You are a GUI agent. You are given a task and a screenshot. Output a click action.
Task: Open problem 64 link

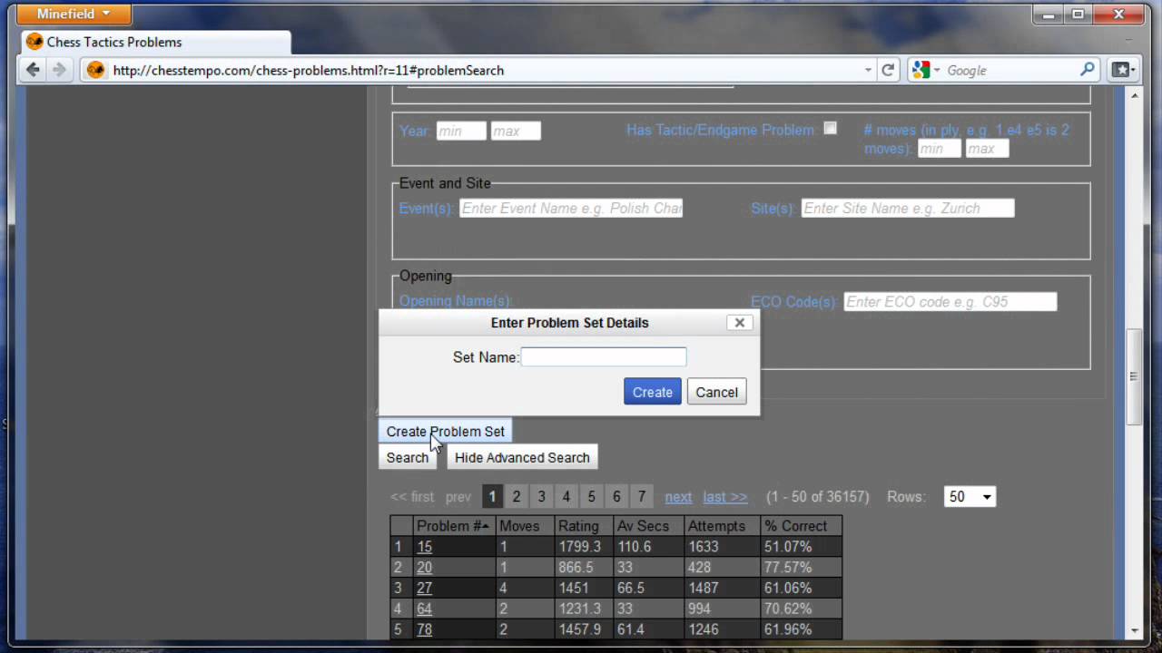424,609
